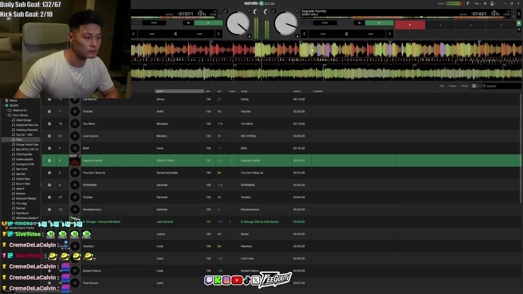The height and width of the screenshot is (294, 523).
Task: Select the Stems crate
Action: tap(13, 100)
